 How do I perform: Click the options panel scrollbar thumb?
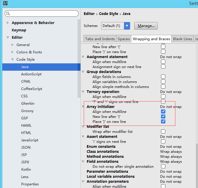click(x=197, y=166)
